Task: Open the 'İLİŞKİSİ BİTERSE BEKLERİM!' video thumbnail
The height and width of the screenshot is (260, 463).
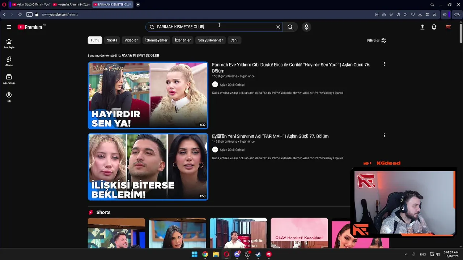Action: (x=148, y=167)
